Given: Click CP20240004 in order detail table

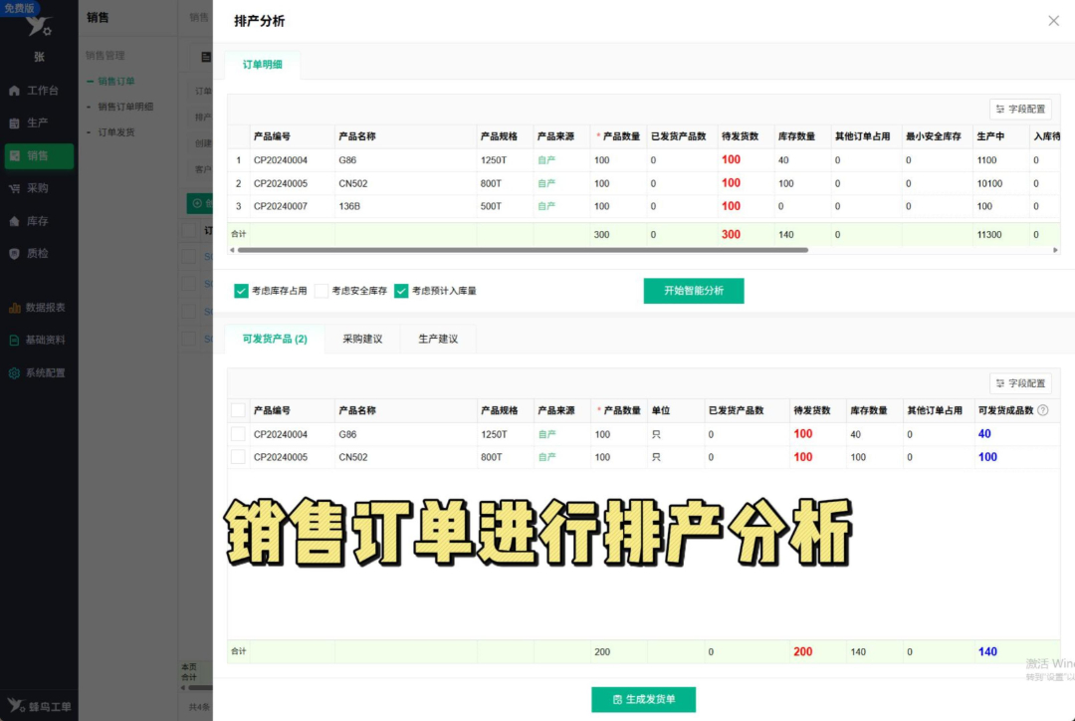Looking at the screenshot, I should coord(281,160).
